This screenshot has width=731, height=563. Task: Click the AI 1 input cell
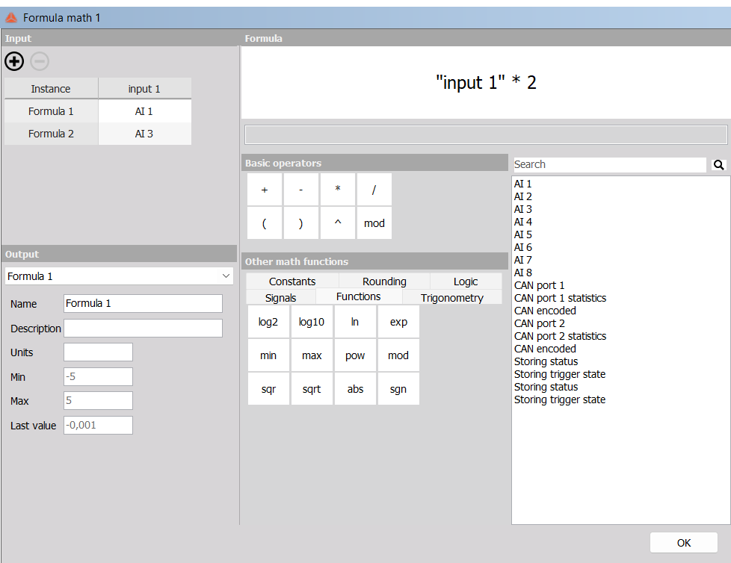click(x=144, y=111)
